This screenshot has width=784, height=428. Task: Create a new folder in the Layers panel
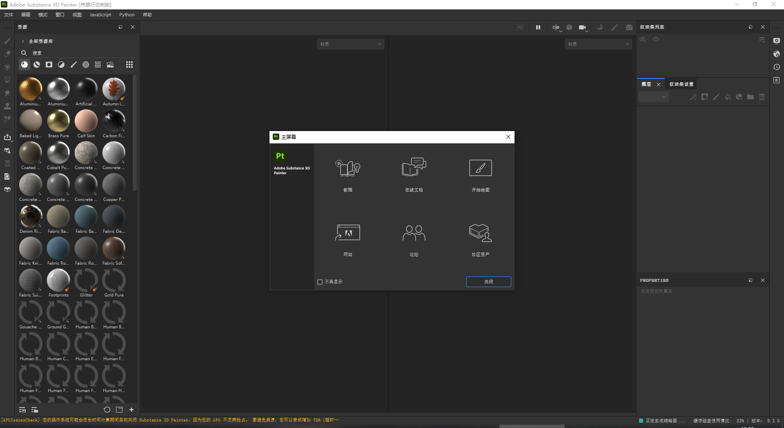tap(750, 97)
